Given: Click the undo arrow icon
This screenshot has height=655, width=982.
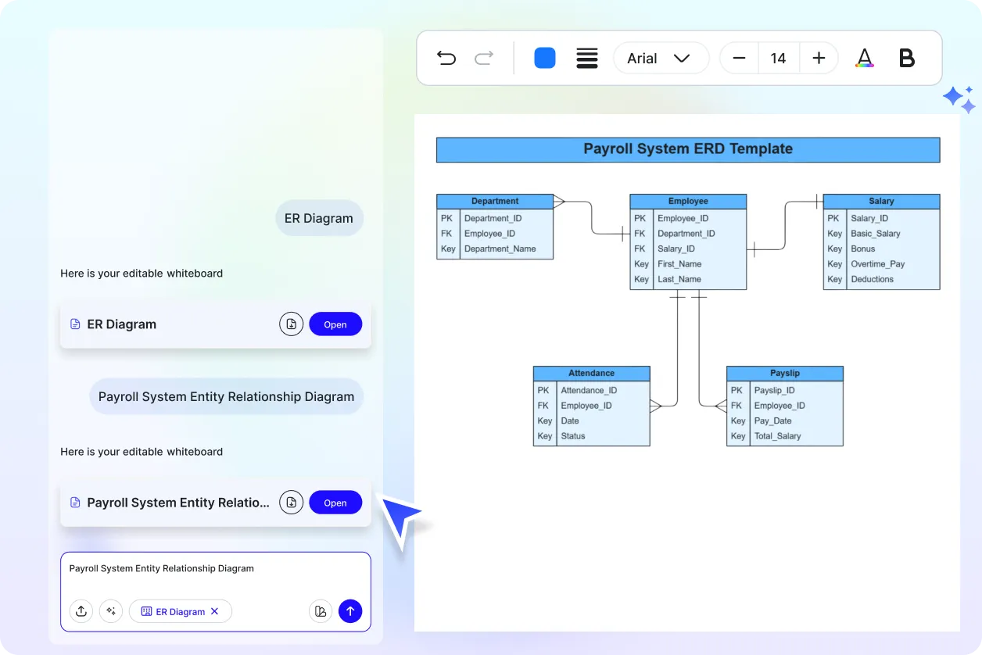Looking at the screenshot, I should point(446,58).
